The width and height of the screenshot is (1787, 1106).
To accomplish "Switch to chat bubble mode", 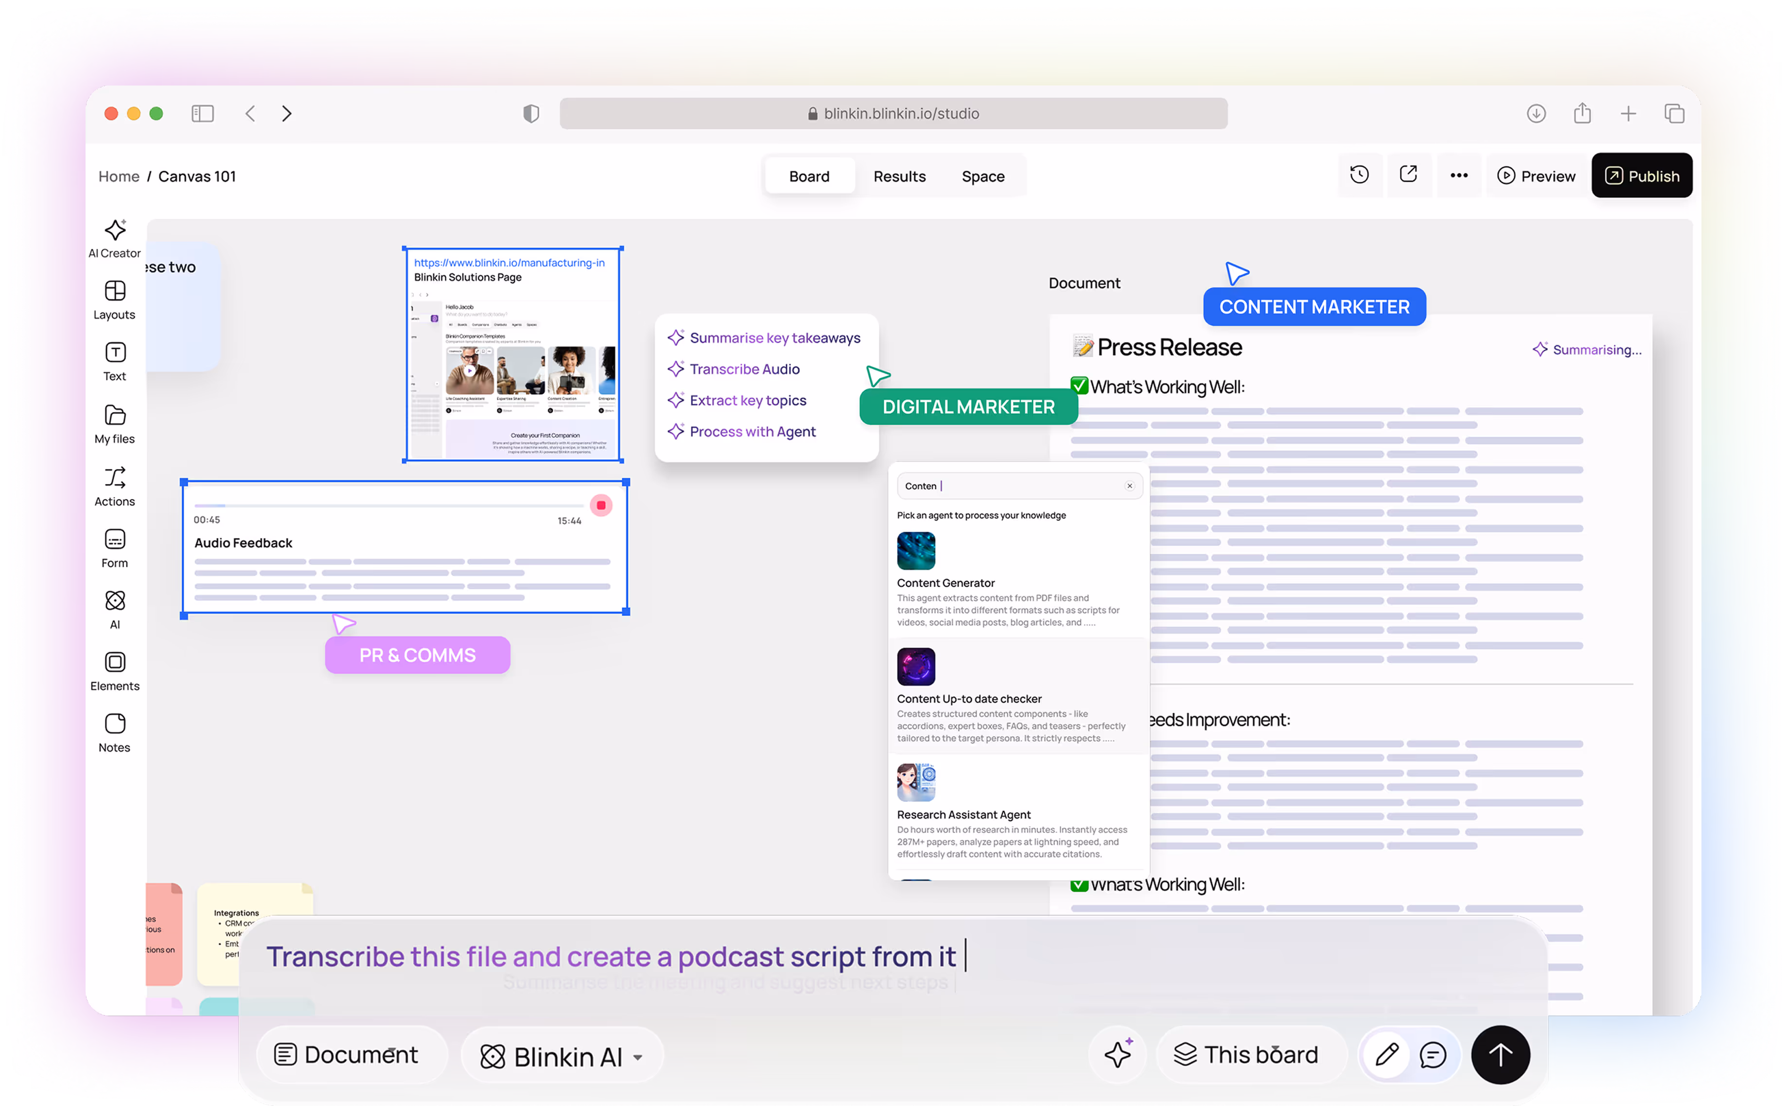I will point(1433,1054).
